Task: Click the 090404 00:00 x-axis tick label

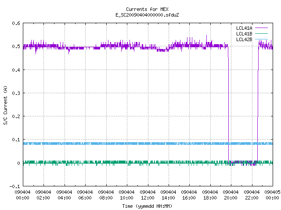Action: point(22,195)
